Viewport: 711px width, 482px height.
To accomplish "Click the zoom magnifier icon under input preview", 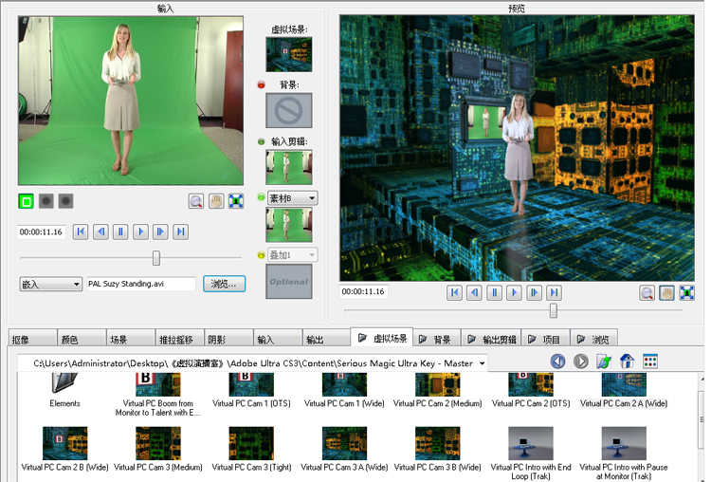I will (196, 200).
